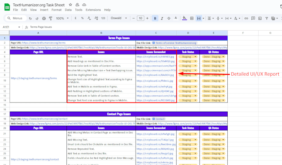Open the fill color picker

click(x=185, y=18)
